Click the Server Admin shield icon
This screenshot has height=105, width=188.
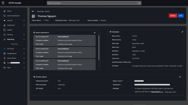[5, 58]
